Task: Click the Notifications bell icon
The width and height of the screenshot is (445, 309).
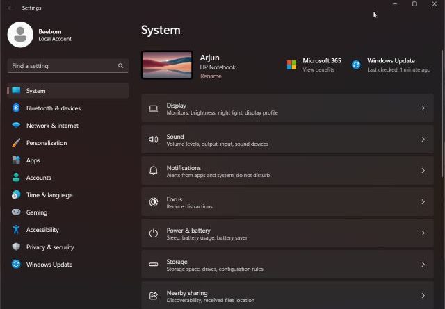Action: click(x=154, y=170)
